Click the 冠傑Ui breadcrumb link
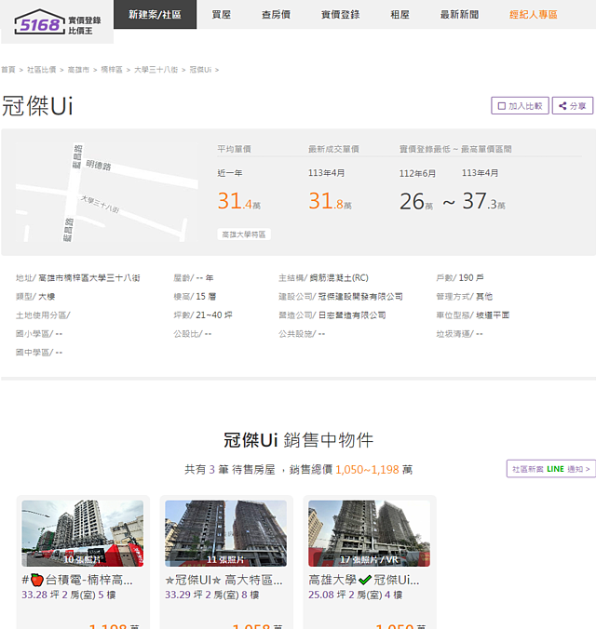 (x=200, y=70)
